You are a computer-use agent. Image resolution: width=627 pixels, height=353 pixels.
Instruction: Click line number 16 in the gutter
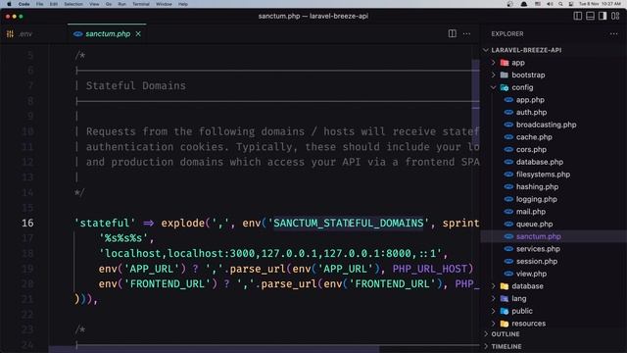[x=27, y=223]
